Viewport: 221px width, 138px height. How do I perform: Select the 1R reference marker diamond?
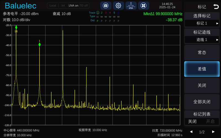16,27
